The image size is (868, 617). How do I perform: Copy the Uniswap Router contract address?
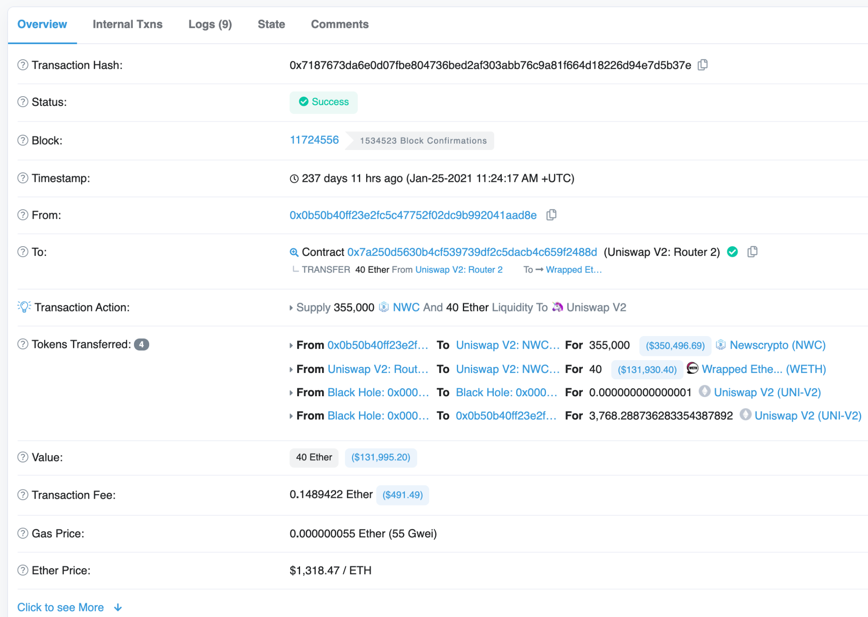pyautogui.click(x=752, y=252)
